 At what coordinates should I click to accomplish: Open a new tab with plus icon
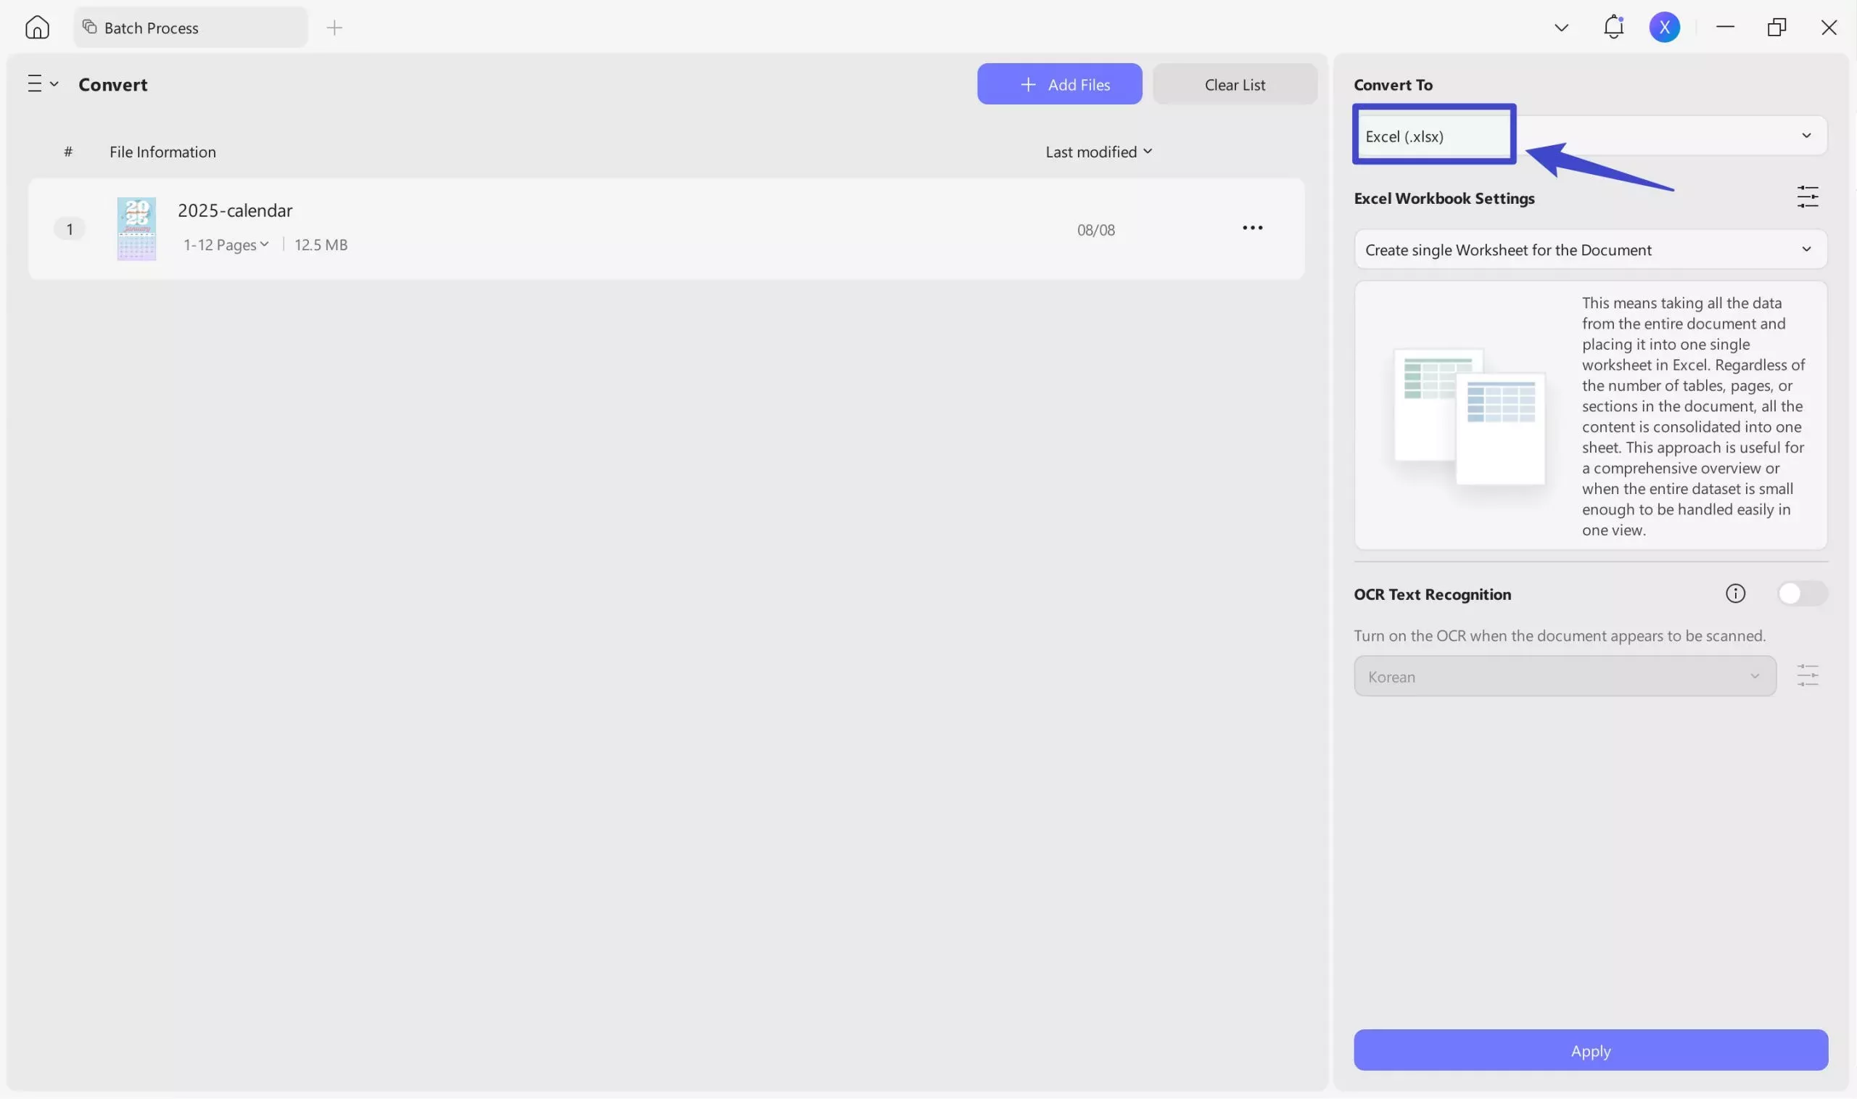pos(334,28)
